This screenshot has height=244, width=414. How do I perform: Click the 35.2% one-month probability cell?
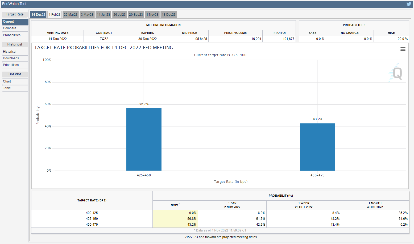pyautogui.click(x=375, y=213)
